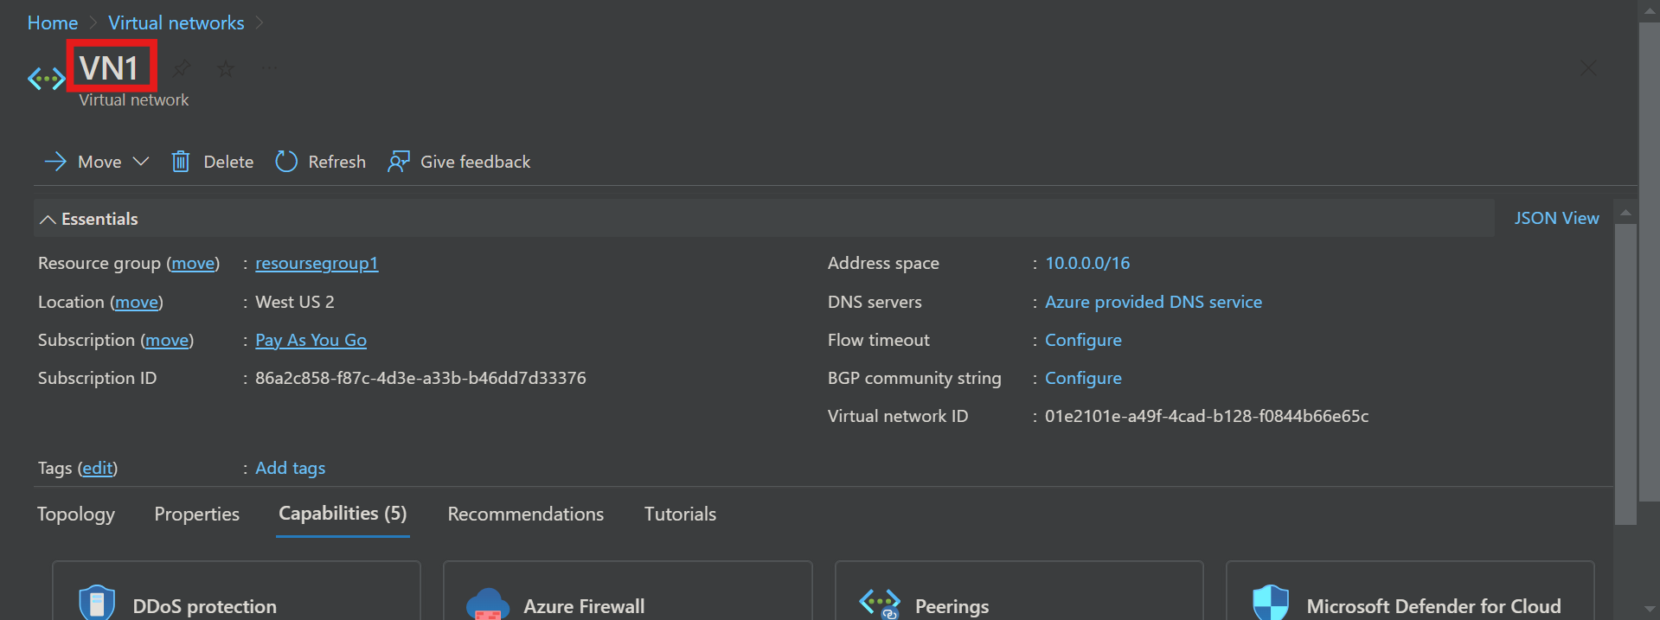Click the JSON View link
The image size is (1660, 620).
1556,219
